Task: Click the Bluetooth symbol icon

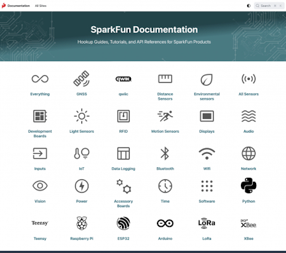Action: coord(165,153)
